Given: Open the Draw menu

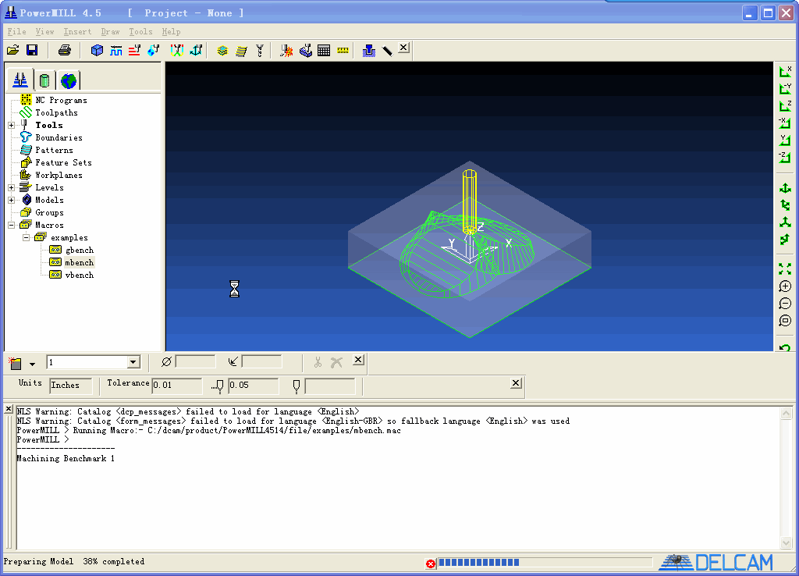Looking at the screenshot, I should pos(110,31).
